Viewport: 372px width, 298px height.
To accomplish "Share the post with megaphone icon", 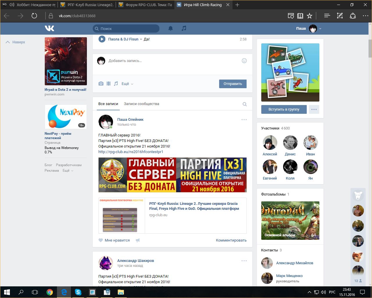I will (138, 240).
